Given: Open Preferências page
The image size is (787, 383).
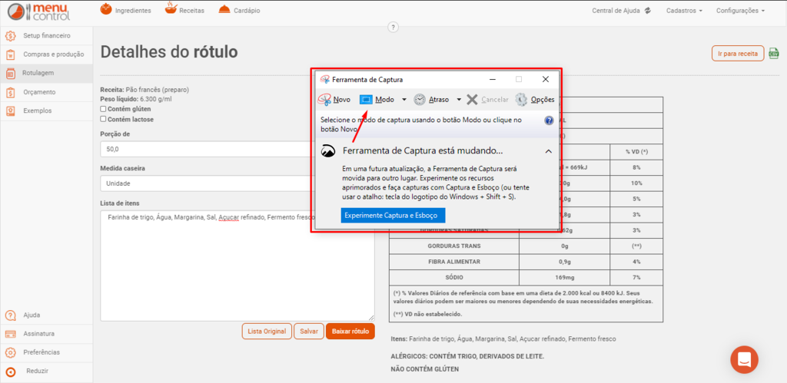Looking at the screenshot, I should click(x=47, y=352).
